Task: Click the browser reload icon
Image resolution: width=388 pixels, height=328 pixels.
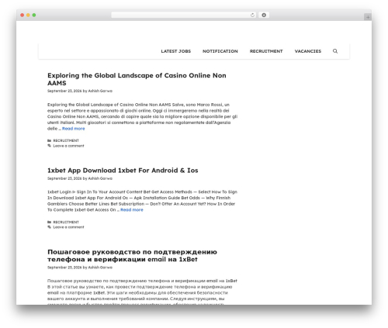Action: pyautogui.click(x=252, y=16)
